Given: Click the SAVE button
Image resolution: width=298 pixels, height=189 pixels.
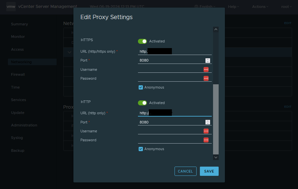Looking at the screenshot, I should pos(209,171).
